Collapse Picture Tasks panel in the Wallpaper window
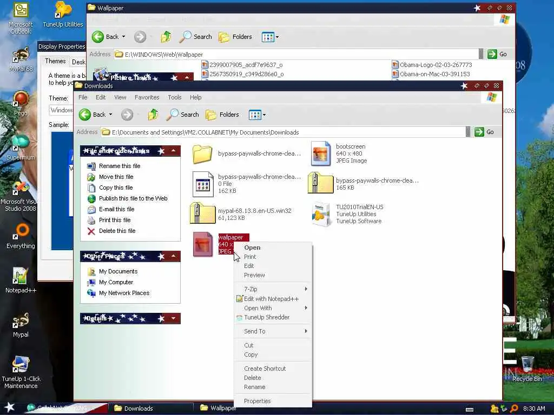Viewport: 554px width, 415px height. 187,77
